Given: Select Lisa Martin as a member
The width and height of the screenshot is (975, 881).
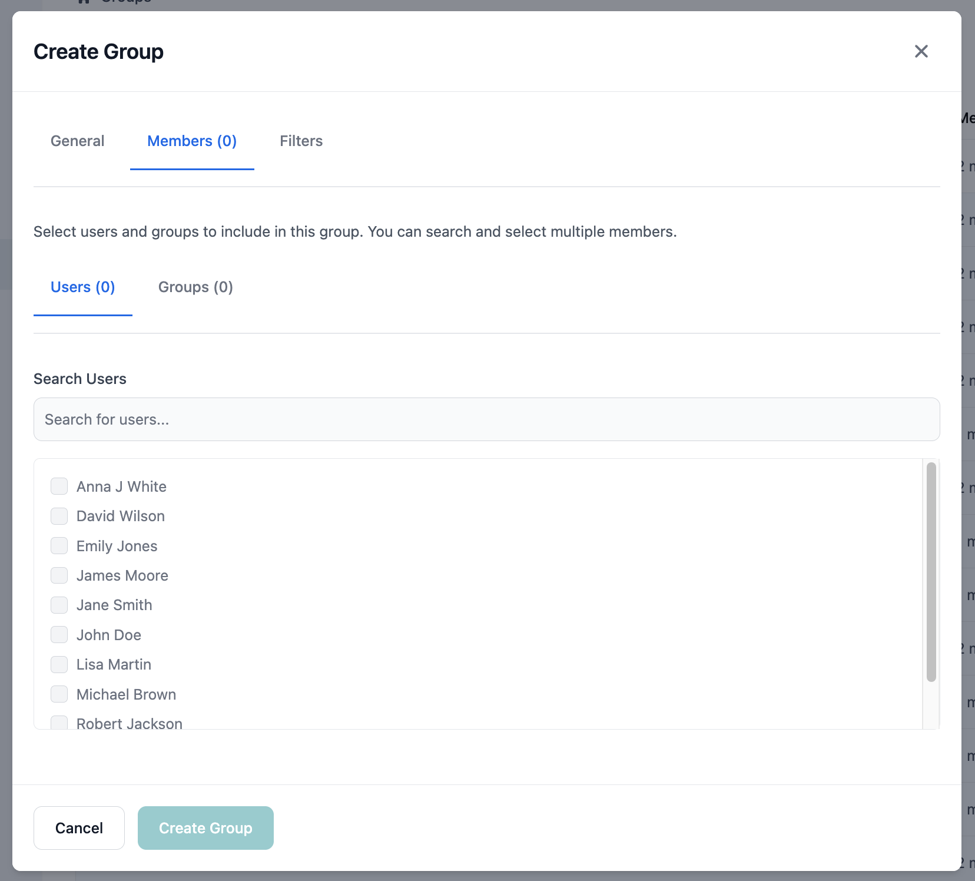Looking at the screenshot, I should pos(59,664).
